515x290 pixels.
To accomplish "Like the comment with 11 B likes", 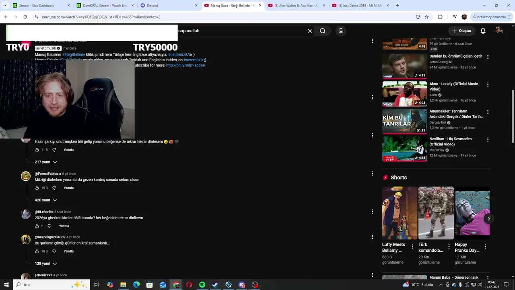I will 37,150.
